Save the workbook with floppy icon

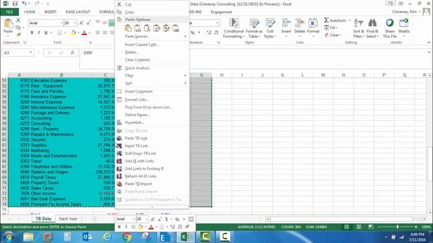point(15,3)
